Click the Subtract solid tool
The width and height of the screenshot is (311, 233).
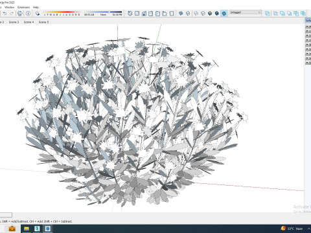click(x=290, y=14)
